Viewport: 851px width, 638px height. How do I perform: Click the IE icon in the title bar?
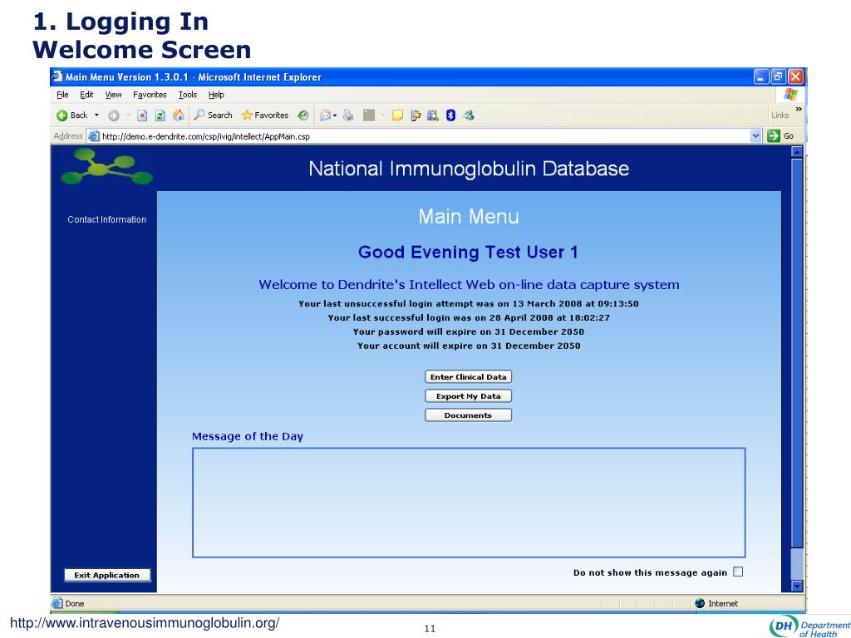pos(57,77)
